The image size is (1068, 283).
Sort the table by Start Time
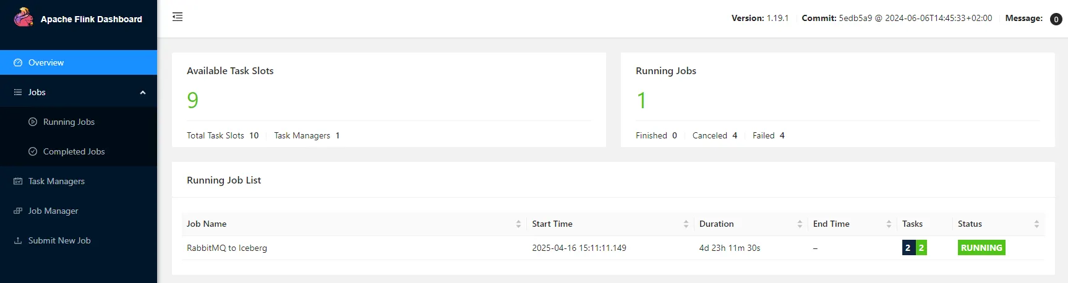click(x=686, y=224)
